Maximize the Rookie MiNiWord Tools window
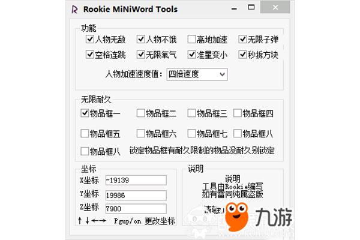The image size is (360, 240). 251,7
